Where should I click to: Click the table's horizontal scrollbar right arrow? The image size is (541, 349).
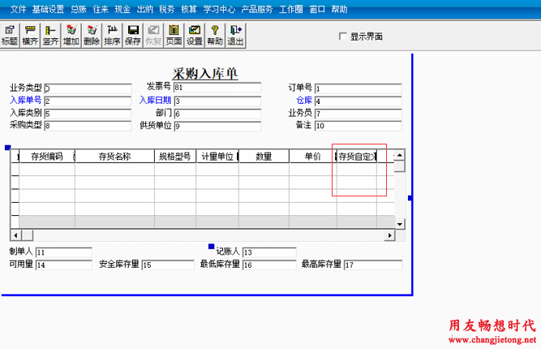coord(390,235)
